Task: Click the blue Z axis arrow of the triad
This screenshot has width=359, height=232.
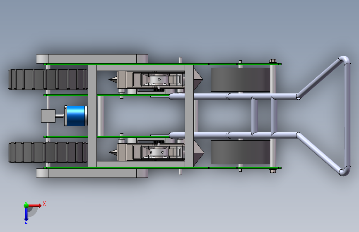Action: coord(26,215)
